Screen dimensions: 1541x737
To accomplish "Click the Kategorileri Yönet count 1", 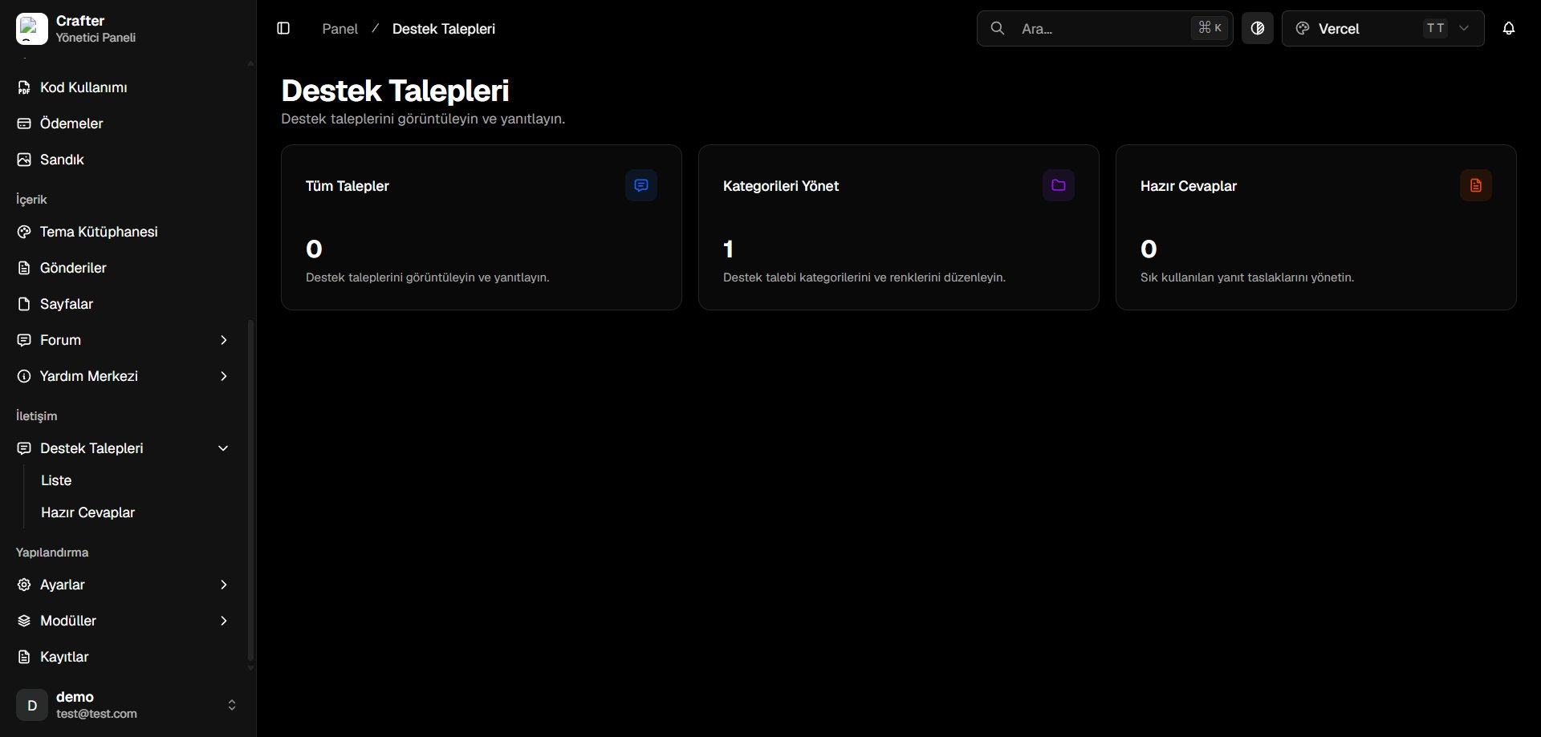I will point(728,249).
